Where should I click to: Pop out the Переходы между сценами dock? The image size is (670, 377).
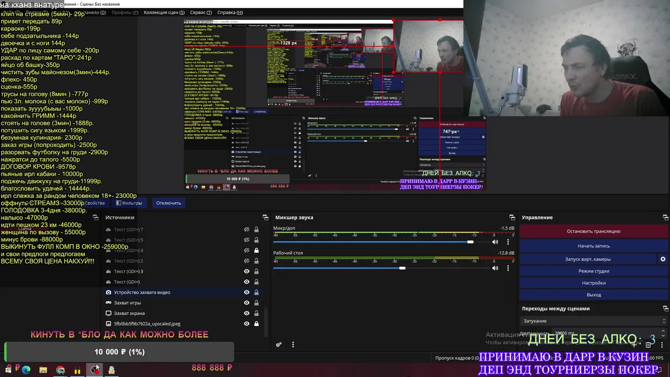tap(666, 308)
